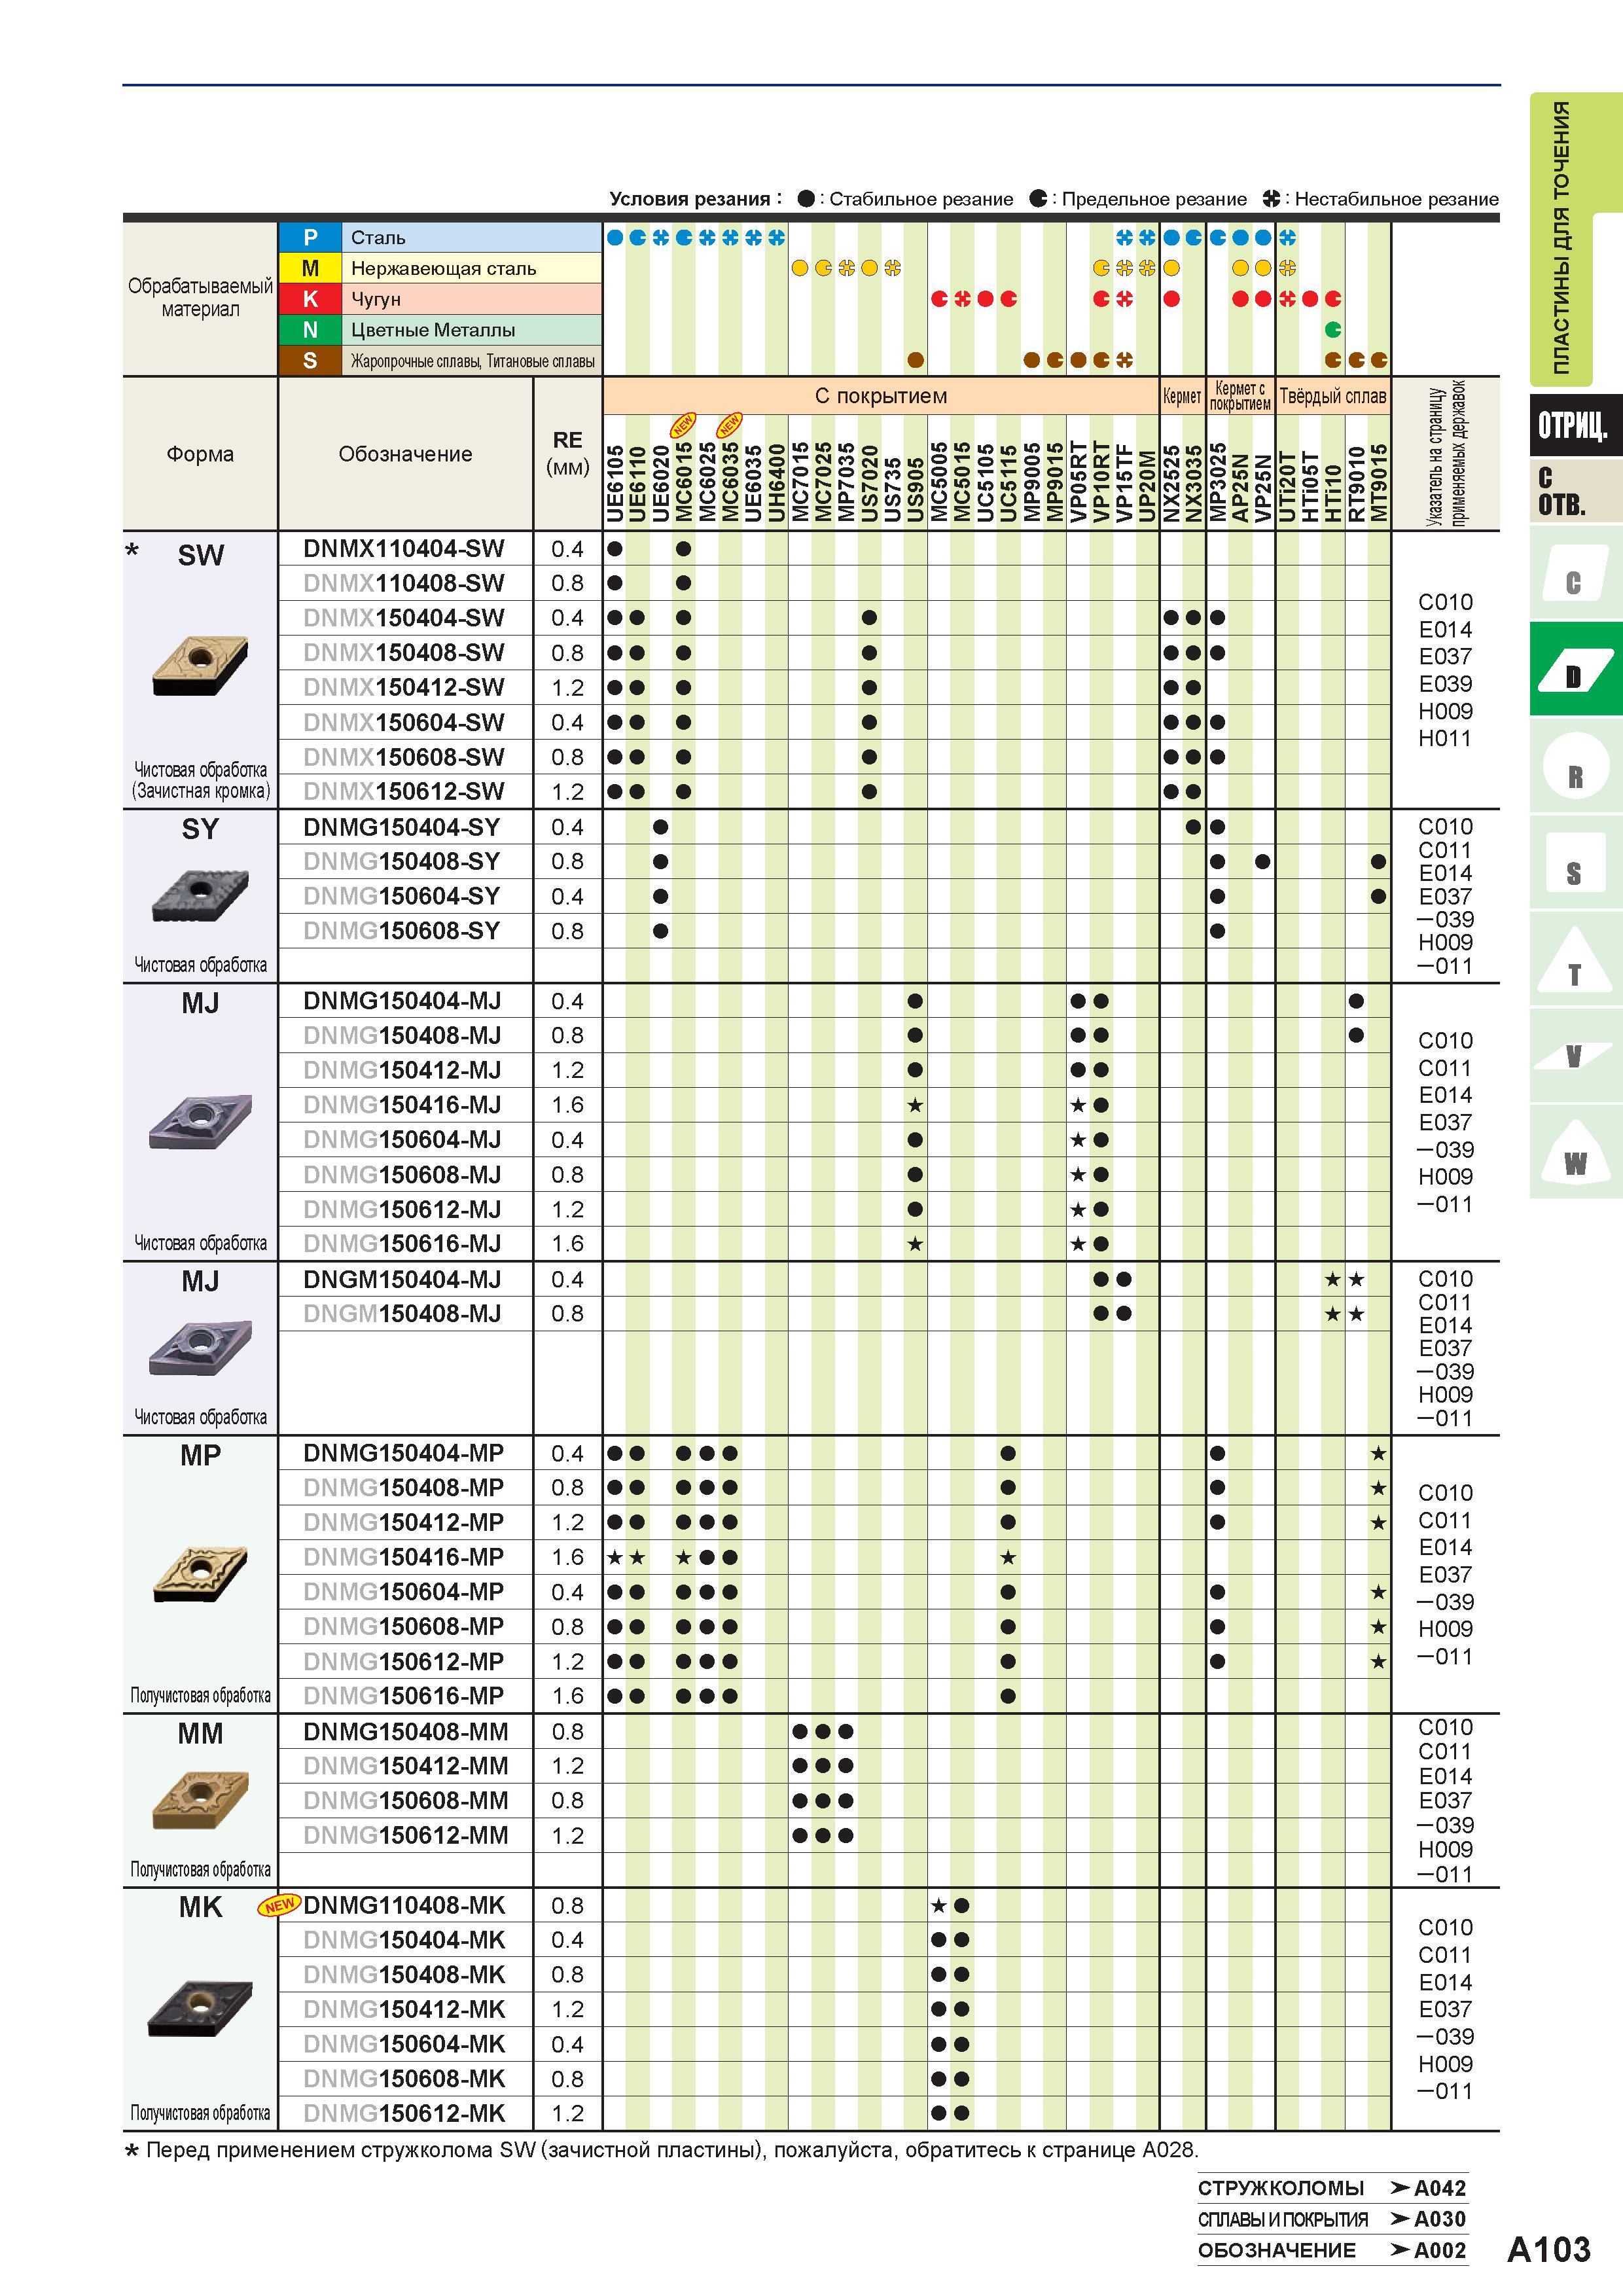This screenshot has width=1623, height=2296.
Task: Select the designation DNMX110404-SW
Action: pyautogui.click(x=404, y=548)
